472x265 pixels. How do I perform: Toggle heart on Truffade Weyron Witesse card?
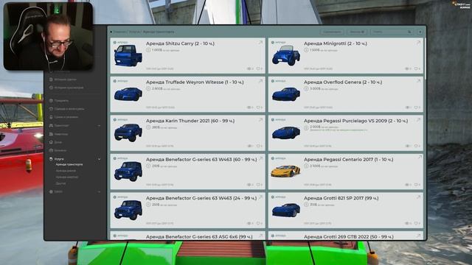pos(258,107)
